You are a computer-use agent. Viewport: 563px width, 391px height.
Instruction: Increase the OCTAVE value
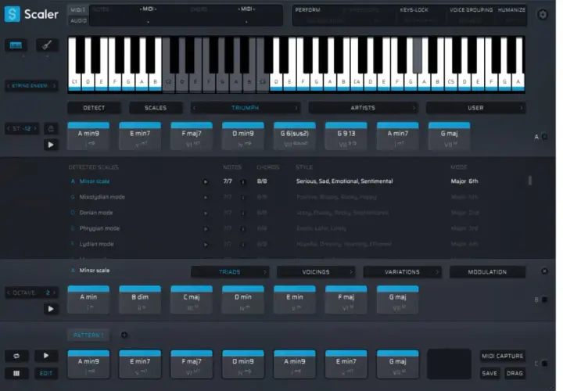tap(54, 292)
